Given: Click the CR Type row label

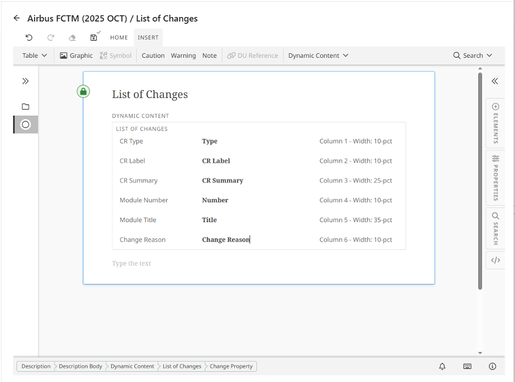Looking at the screenshot, I should point(131,141).
